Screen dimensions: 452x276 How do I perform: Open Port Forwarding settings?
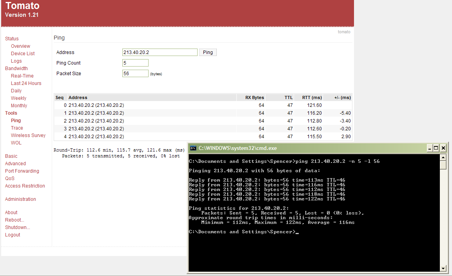22,171
